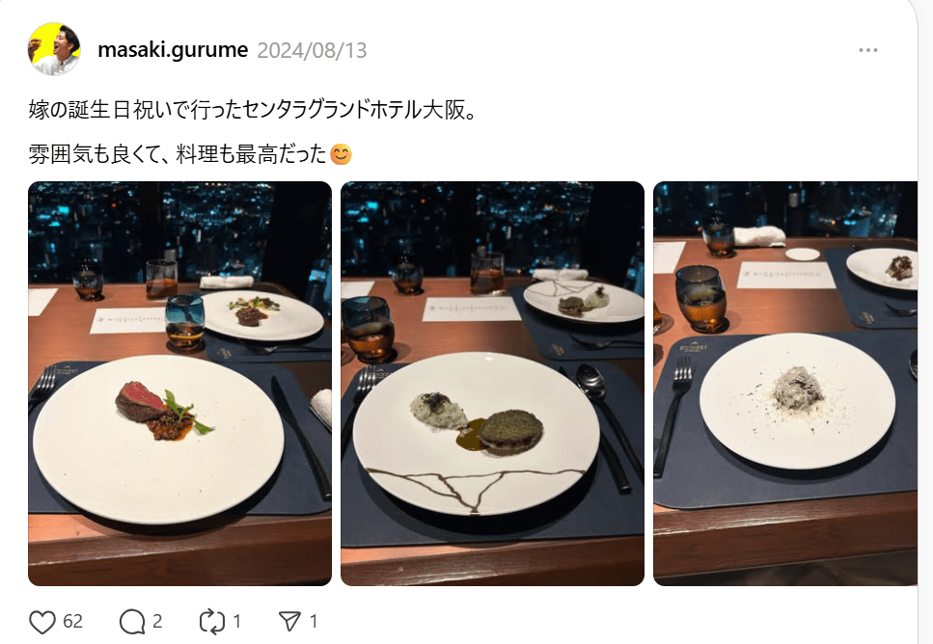Open masaki.gurume profile avatar

54,49
